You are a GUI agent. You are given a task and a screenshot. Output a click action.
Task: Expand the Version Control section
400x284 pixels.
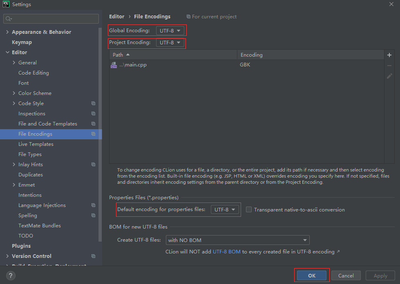click(x=7, y=256)
